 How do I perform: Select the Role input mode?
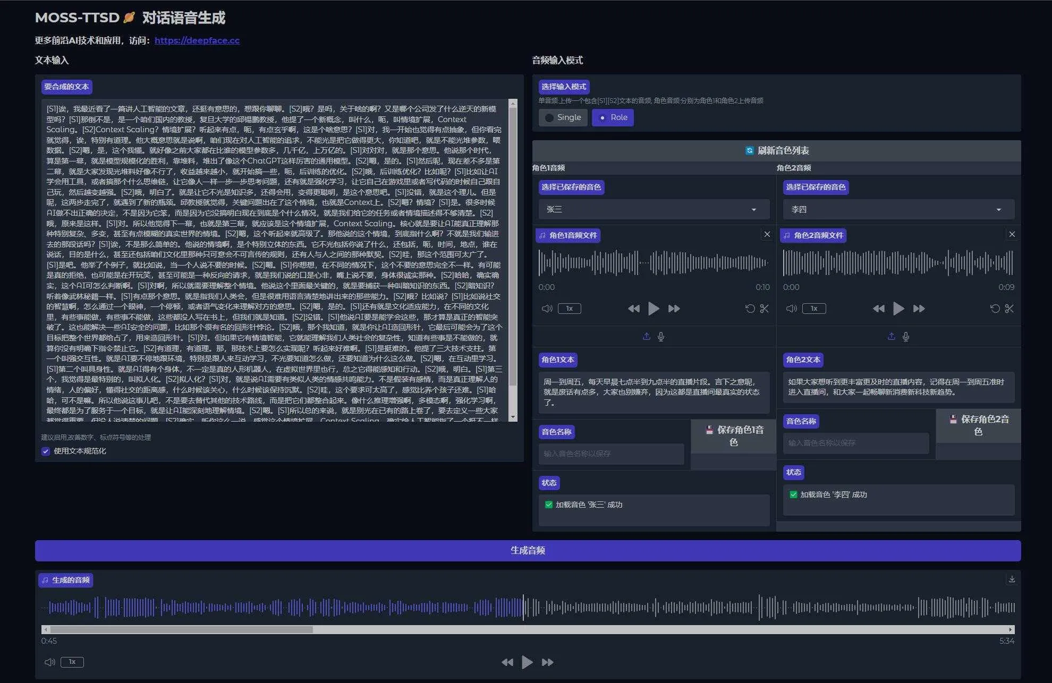coord(612,117)
